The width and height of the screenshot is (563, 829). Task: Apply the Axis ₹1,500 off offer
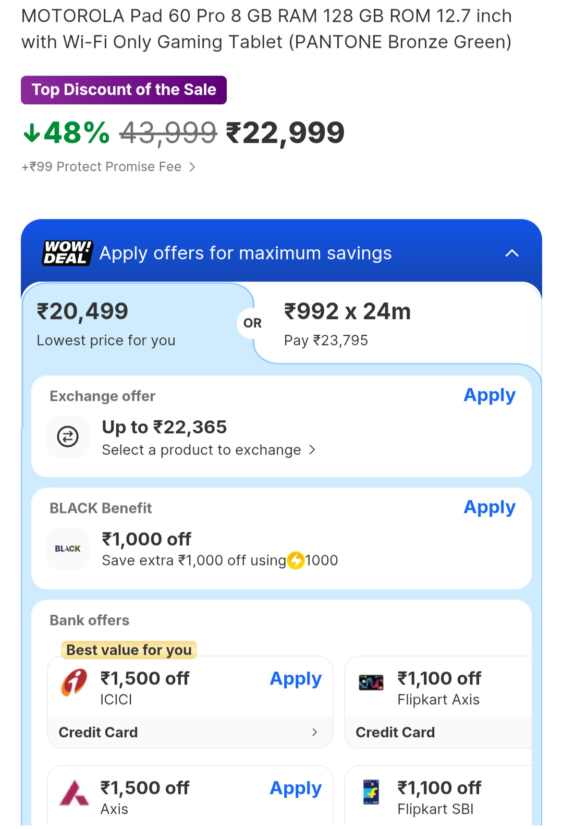pos(296,788)
